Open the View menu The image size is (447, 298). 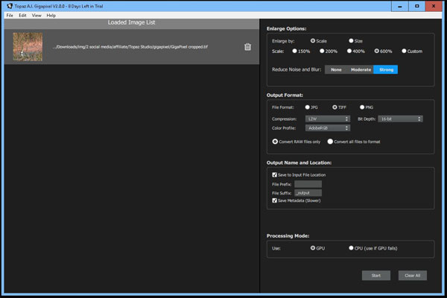(x=37, y=15)
